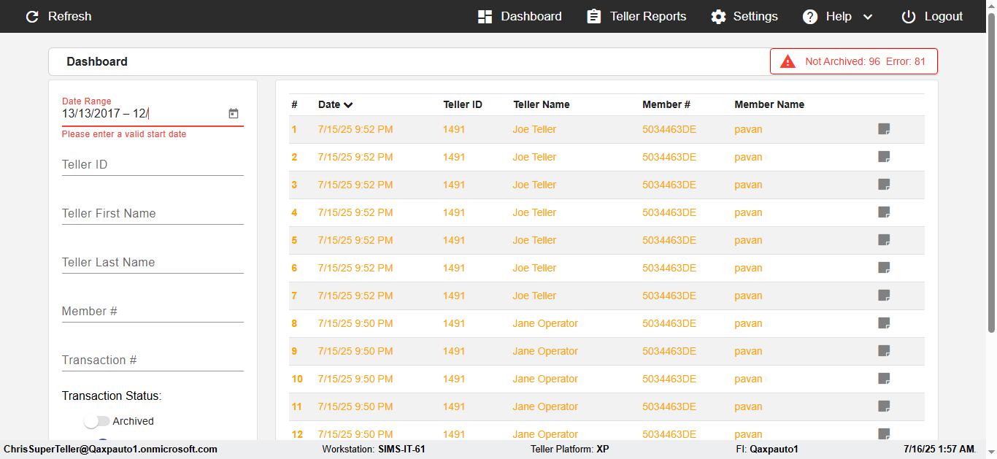Sort by the Date column arrow
This screenshot has width=997, height=459.
[x=348, y=105]
